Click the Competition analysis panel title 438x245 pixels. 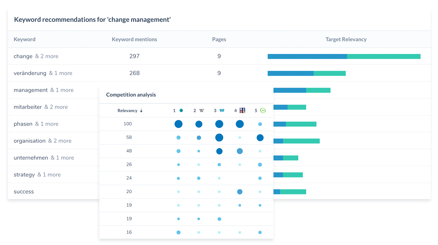click(x=131, y=94)
